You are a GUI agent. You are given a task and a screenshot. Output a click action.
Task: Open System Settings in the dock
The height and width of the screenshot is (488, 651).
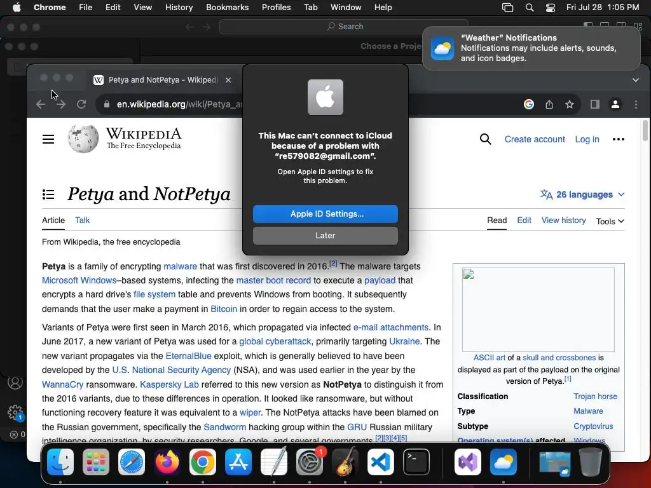pyautogui.click(x=310, y=462)
